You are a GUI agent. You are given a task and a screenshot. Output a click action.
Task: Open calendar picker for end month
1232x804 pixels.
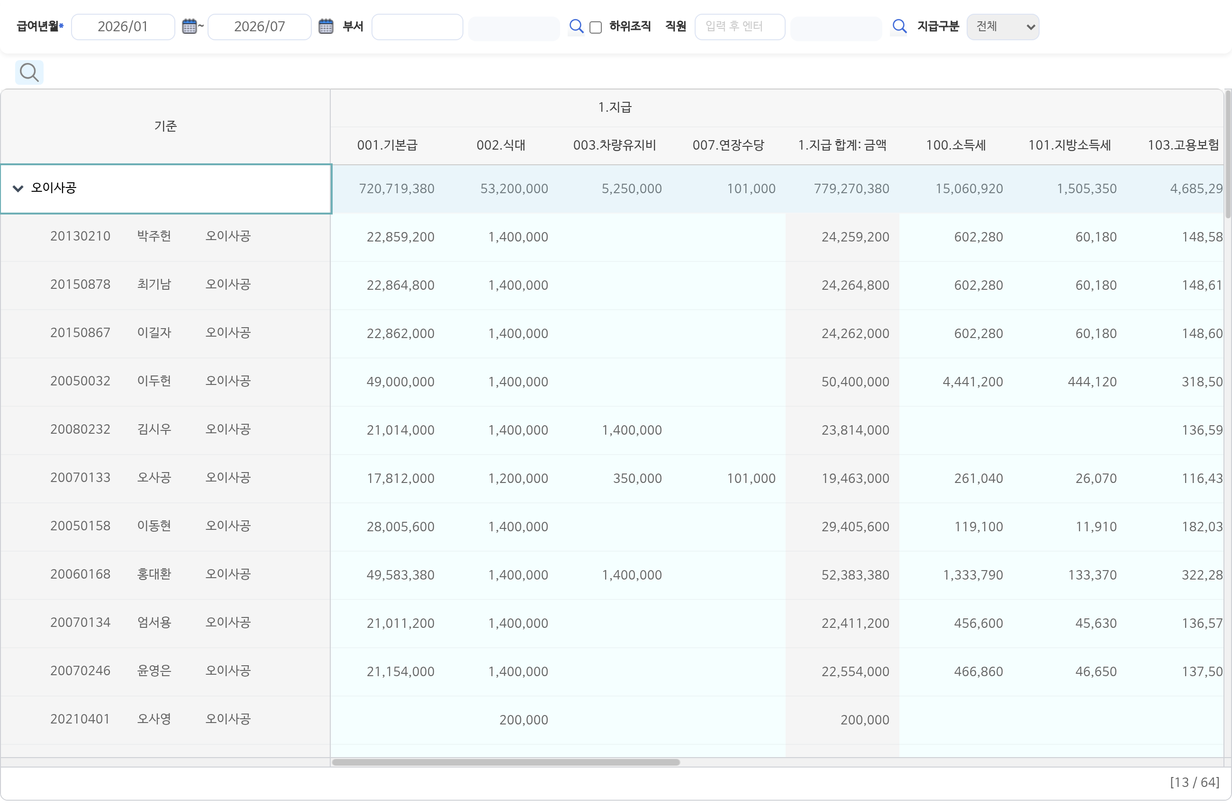[326, 27]
